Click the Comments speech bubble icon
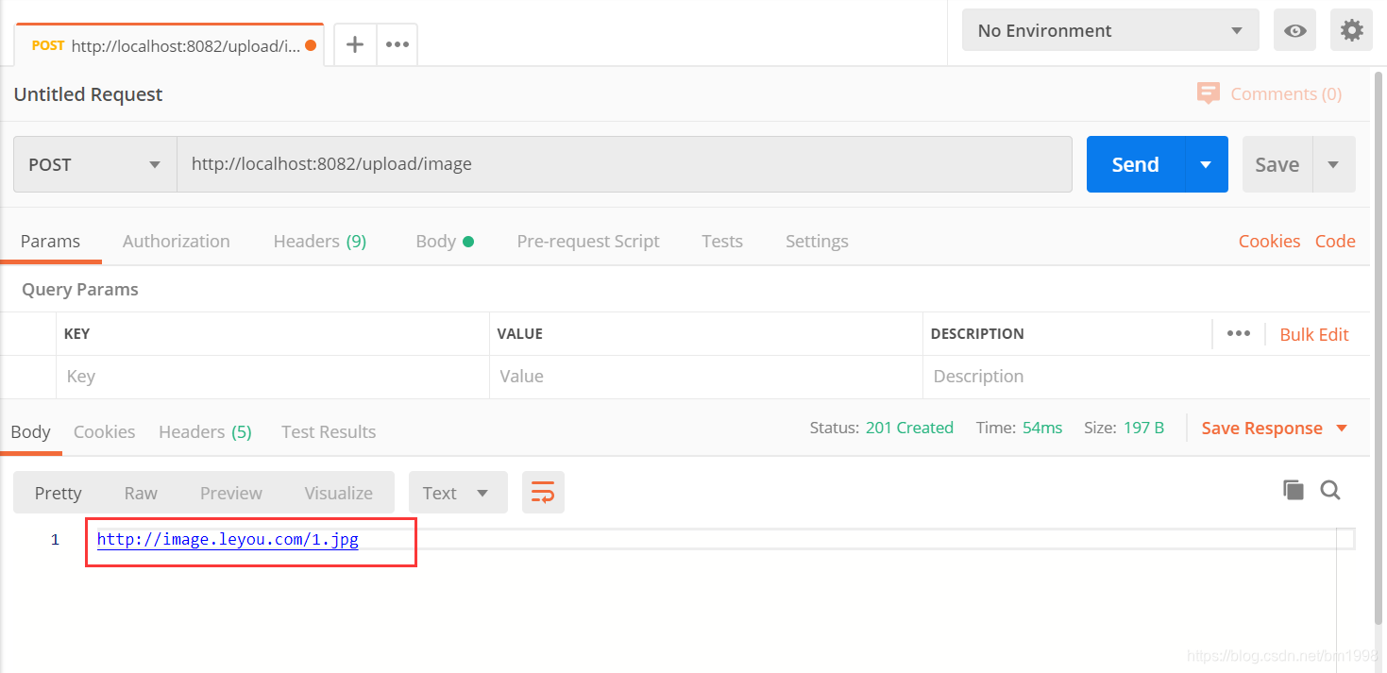 (x=1208, y=93)
